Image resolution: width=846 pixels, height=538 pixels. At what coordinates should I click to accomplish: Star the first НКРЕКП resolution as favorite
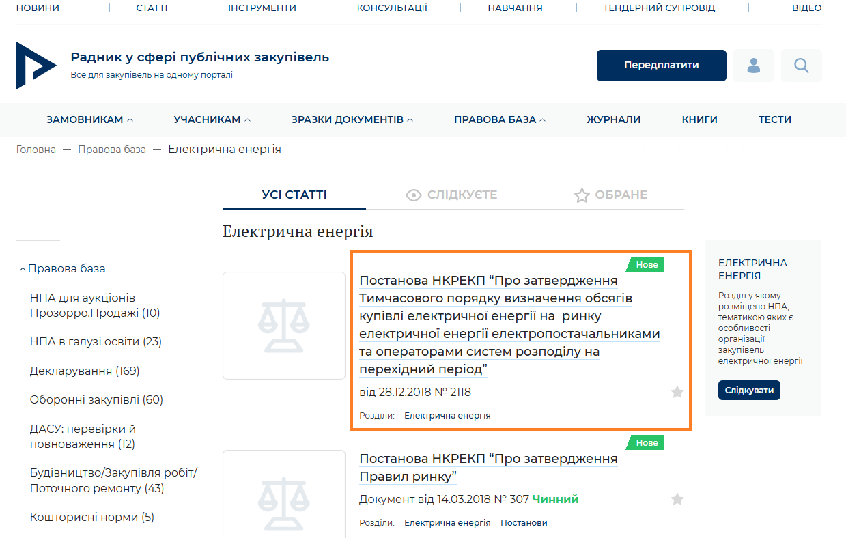tap(677, 392)
